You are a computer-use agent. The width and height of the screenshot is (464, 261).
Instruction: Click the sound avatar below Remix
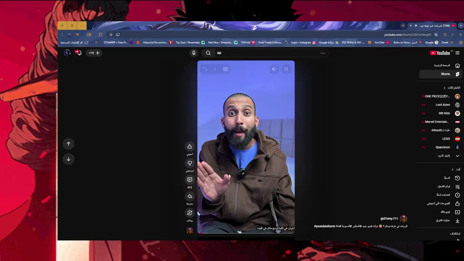click(x=190, y=231)
